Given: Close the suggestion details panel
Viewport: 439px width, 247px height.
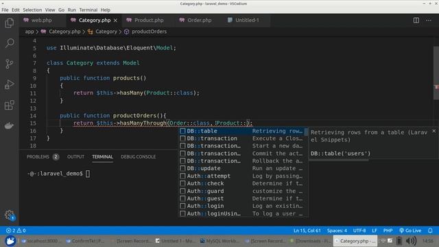Looking at the screenshot, I should [434, 131].
